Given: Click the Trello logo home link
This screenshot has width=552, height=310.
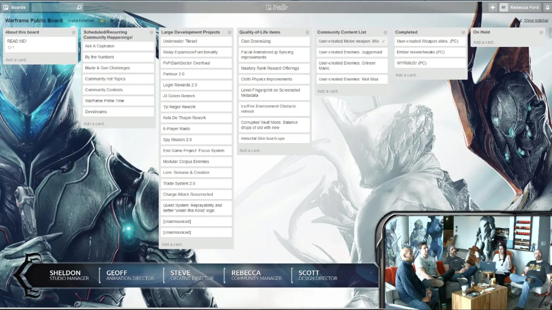Looking at the screenshot, I should click(x=277, y=7).
